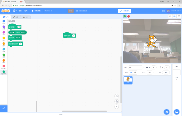Open the motion dropdown in video reporter block

[23, 32]
